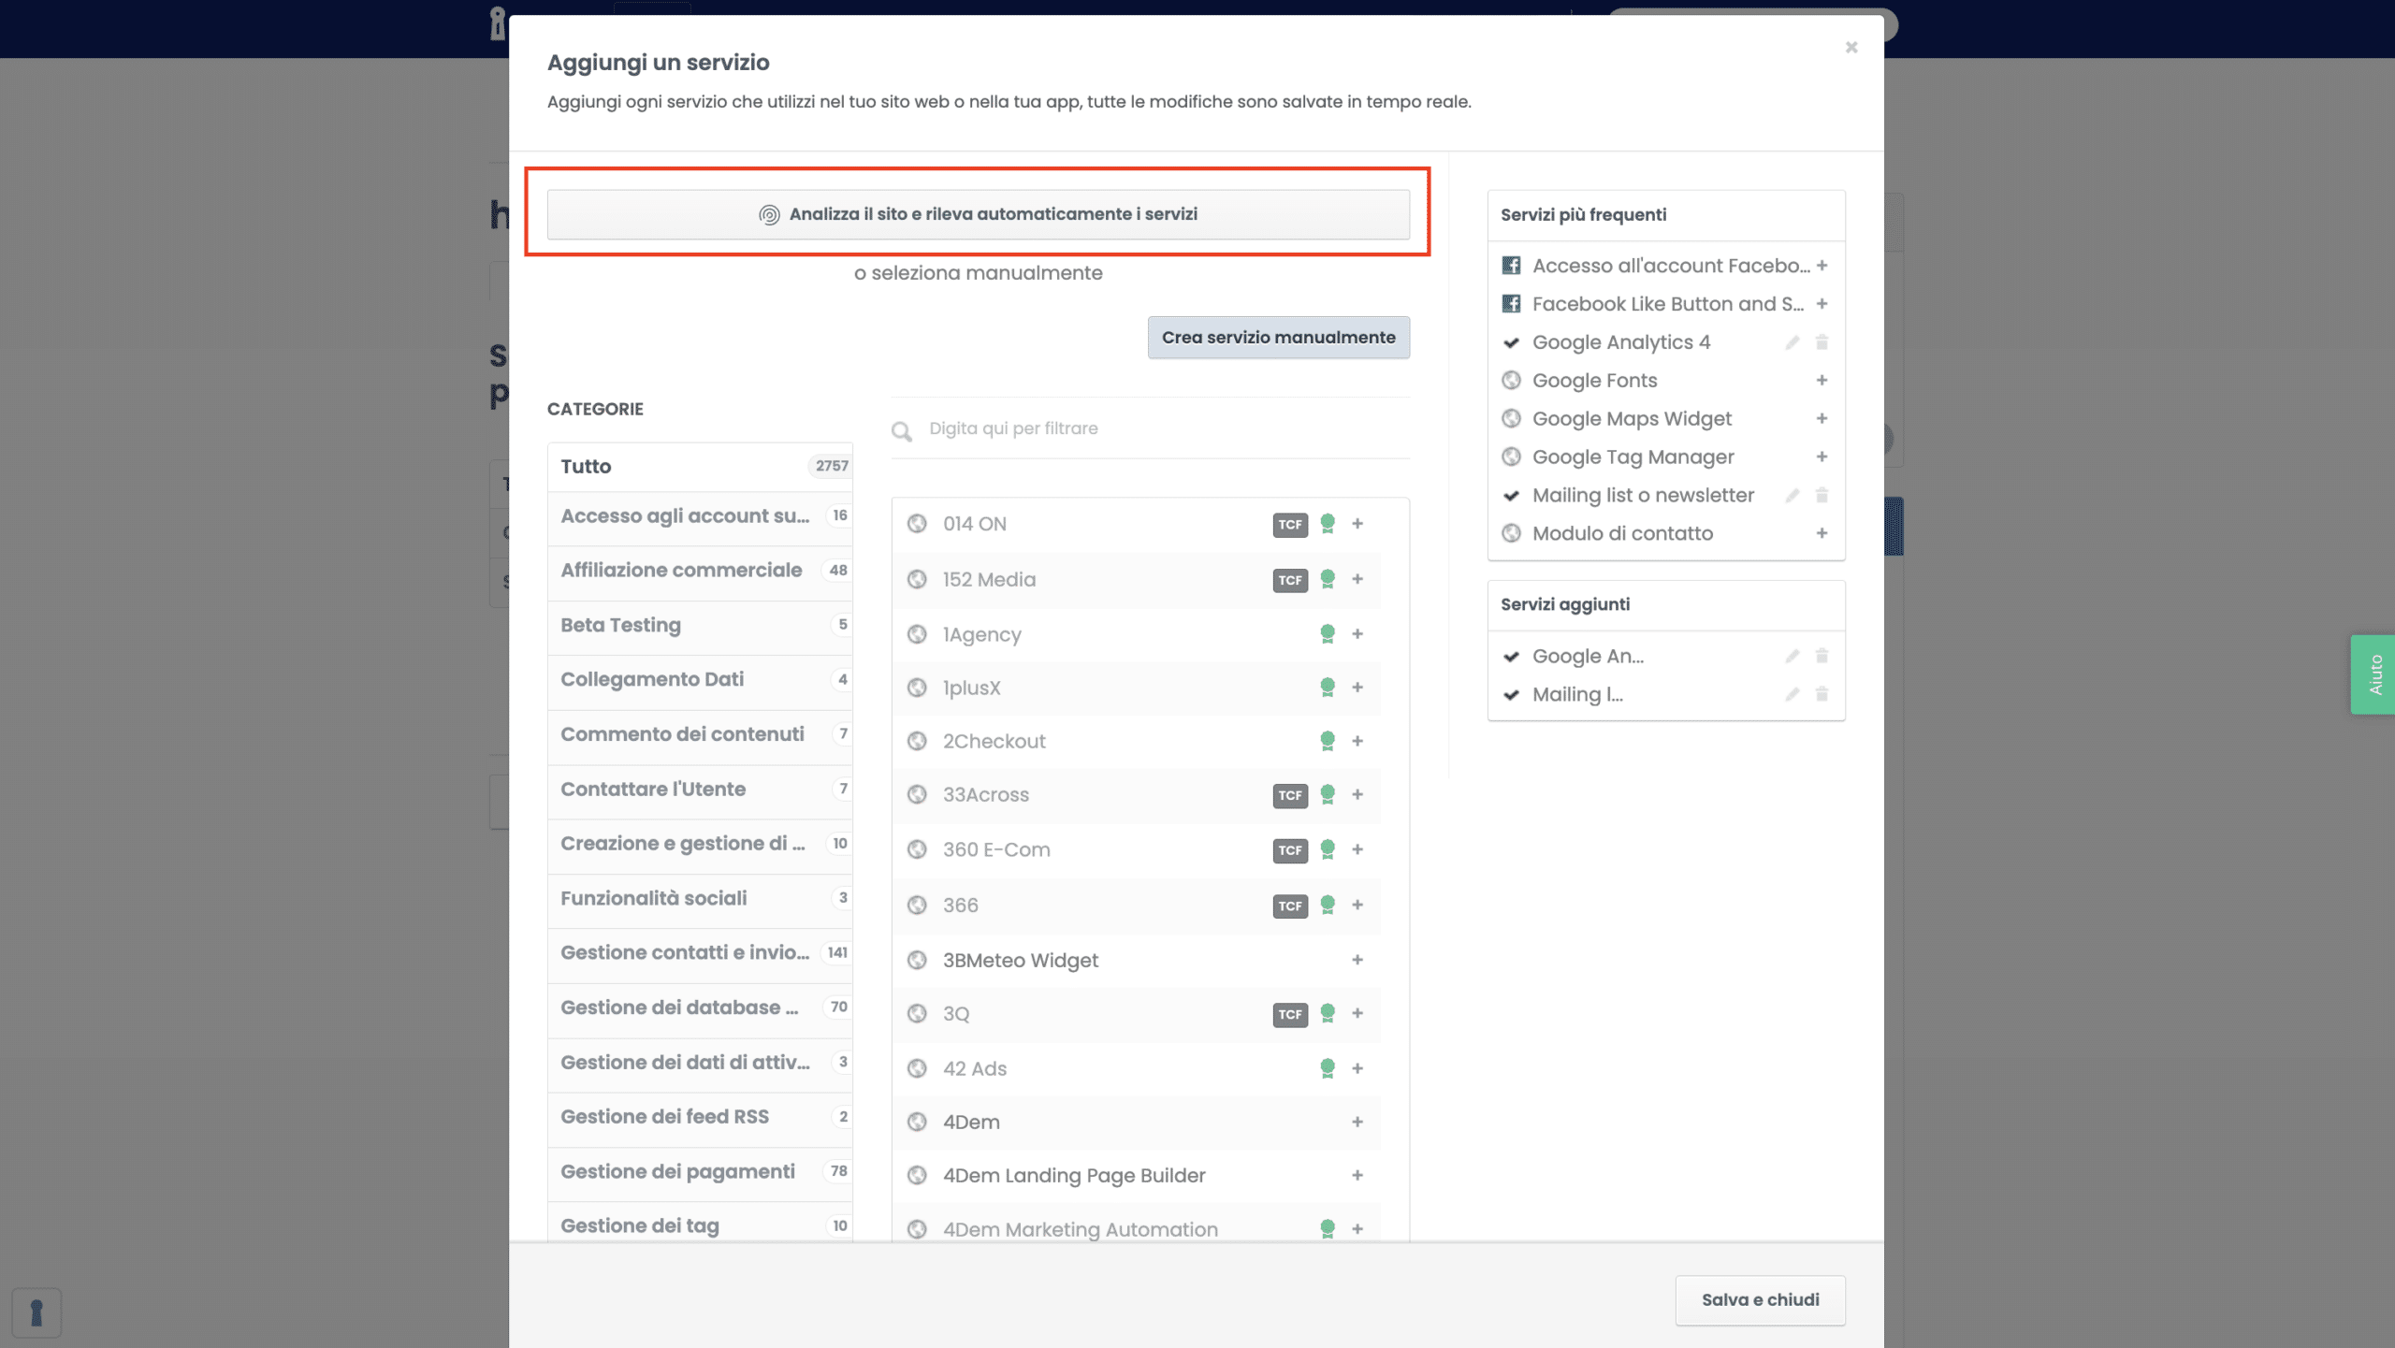Viewport: 2395px width, 1348px height.
Task: Open the privacy widget at bottom left
Action: tap(36, 1312)
